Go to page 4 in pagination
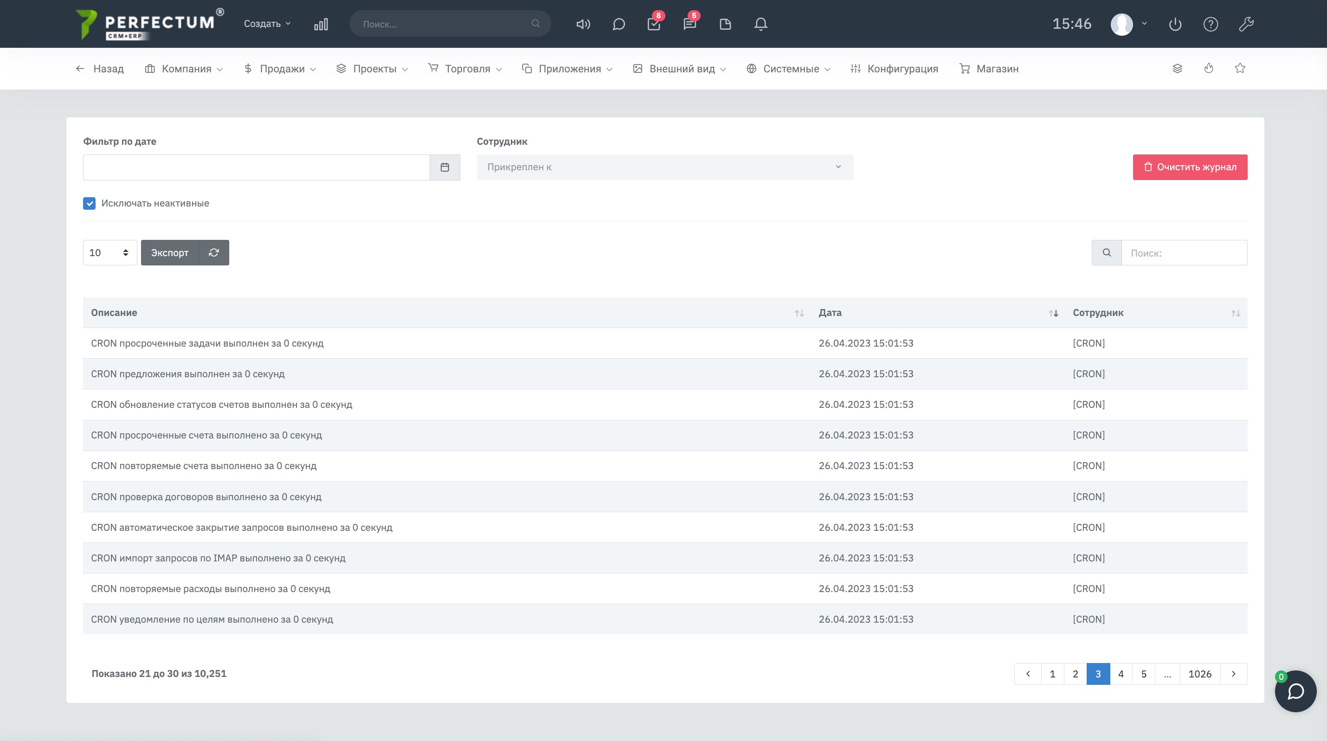This screenshot has height=741, width=1327. click(x=1121, y=674)
